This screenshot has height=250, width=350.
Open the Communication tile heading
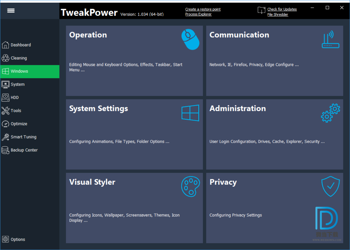(x=239, y=35)
